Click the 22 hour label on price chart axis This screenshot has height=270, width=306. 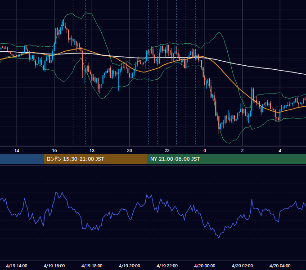tap(167, 151)
